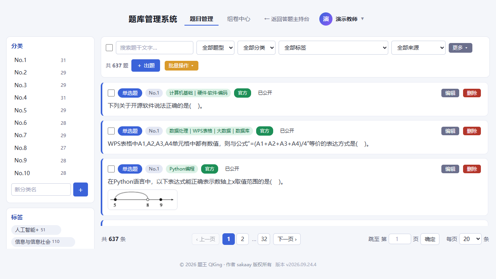Open the 全部来源 dropdown
The height and width of the screenshot is (279, 496).
tap(418, 48)
